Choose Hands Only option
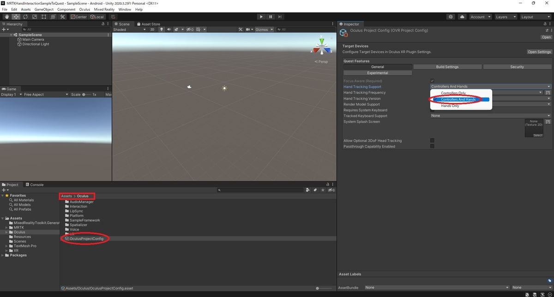The image size is (554, 297). tap(450, 106)
